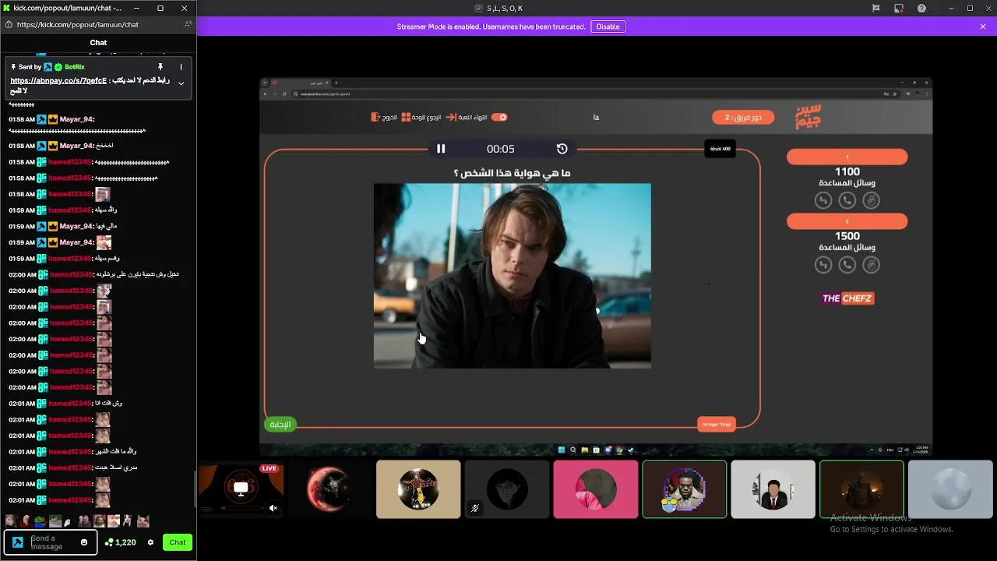Screen dimensions: 997x561
Task: Click the cat emote at end of emote row
Action: [143, 520]
